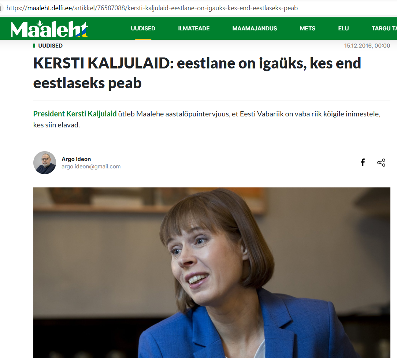397x358 pixels.
Task: Click the UUDISED category label above headline
Action: (51, 45)
